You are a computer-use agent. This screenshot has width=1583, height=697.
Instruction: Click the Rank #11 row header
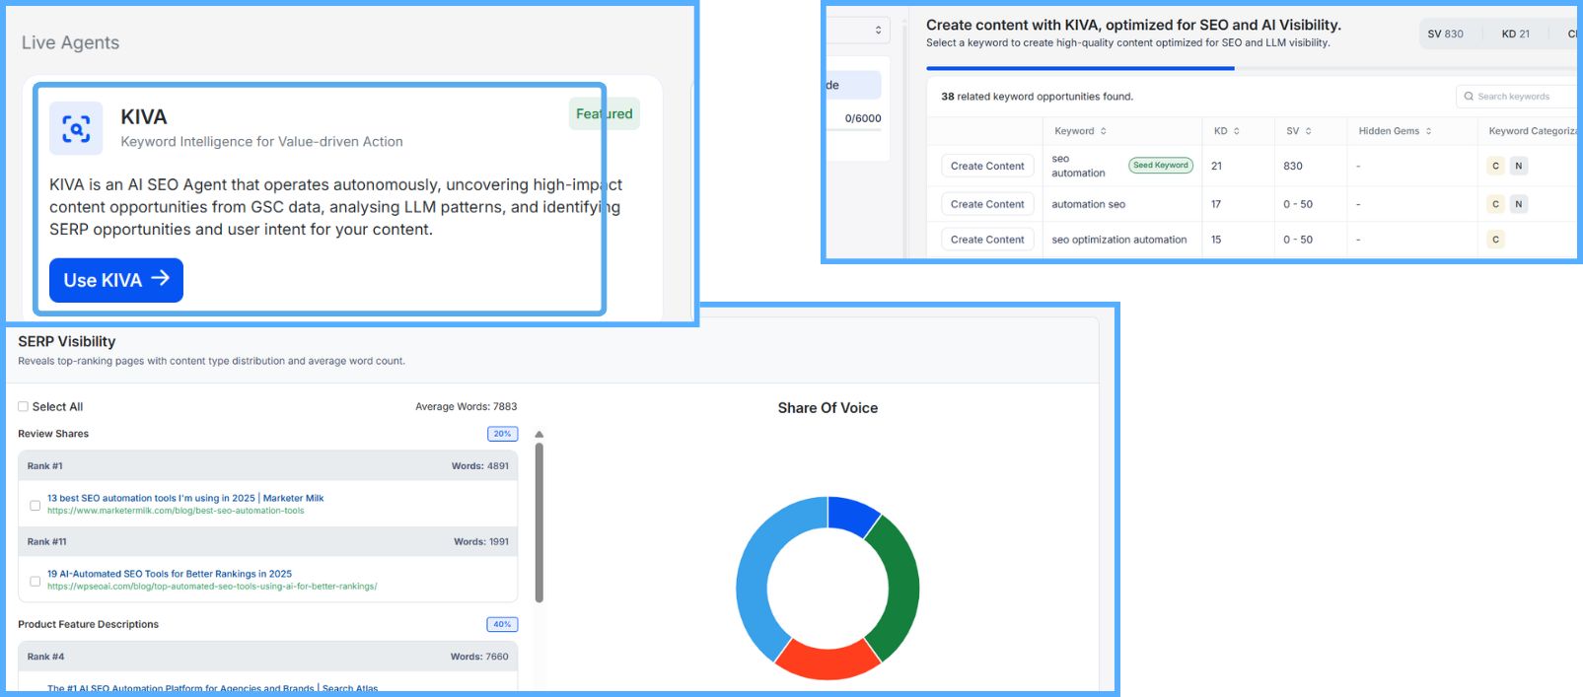(x=267, y=542)
